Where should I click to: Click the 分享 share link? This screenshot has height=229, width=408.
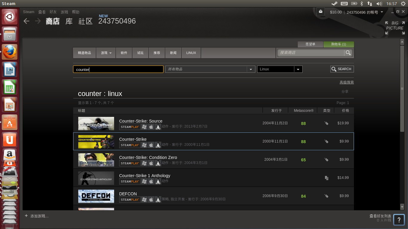(x=345, y=92)
